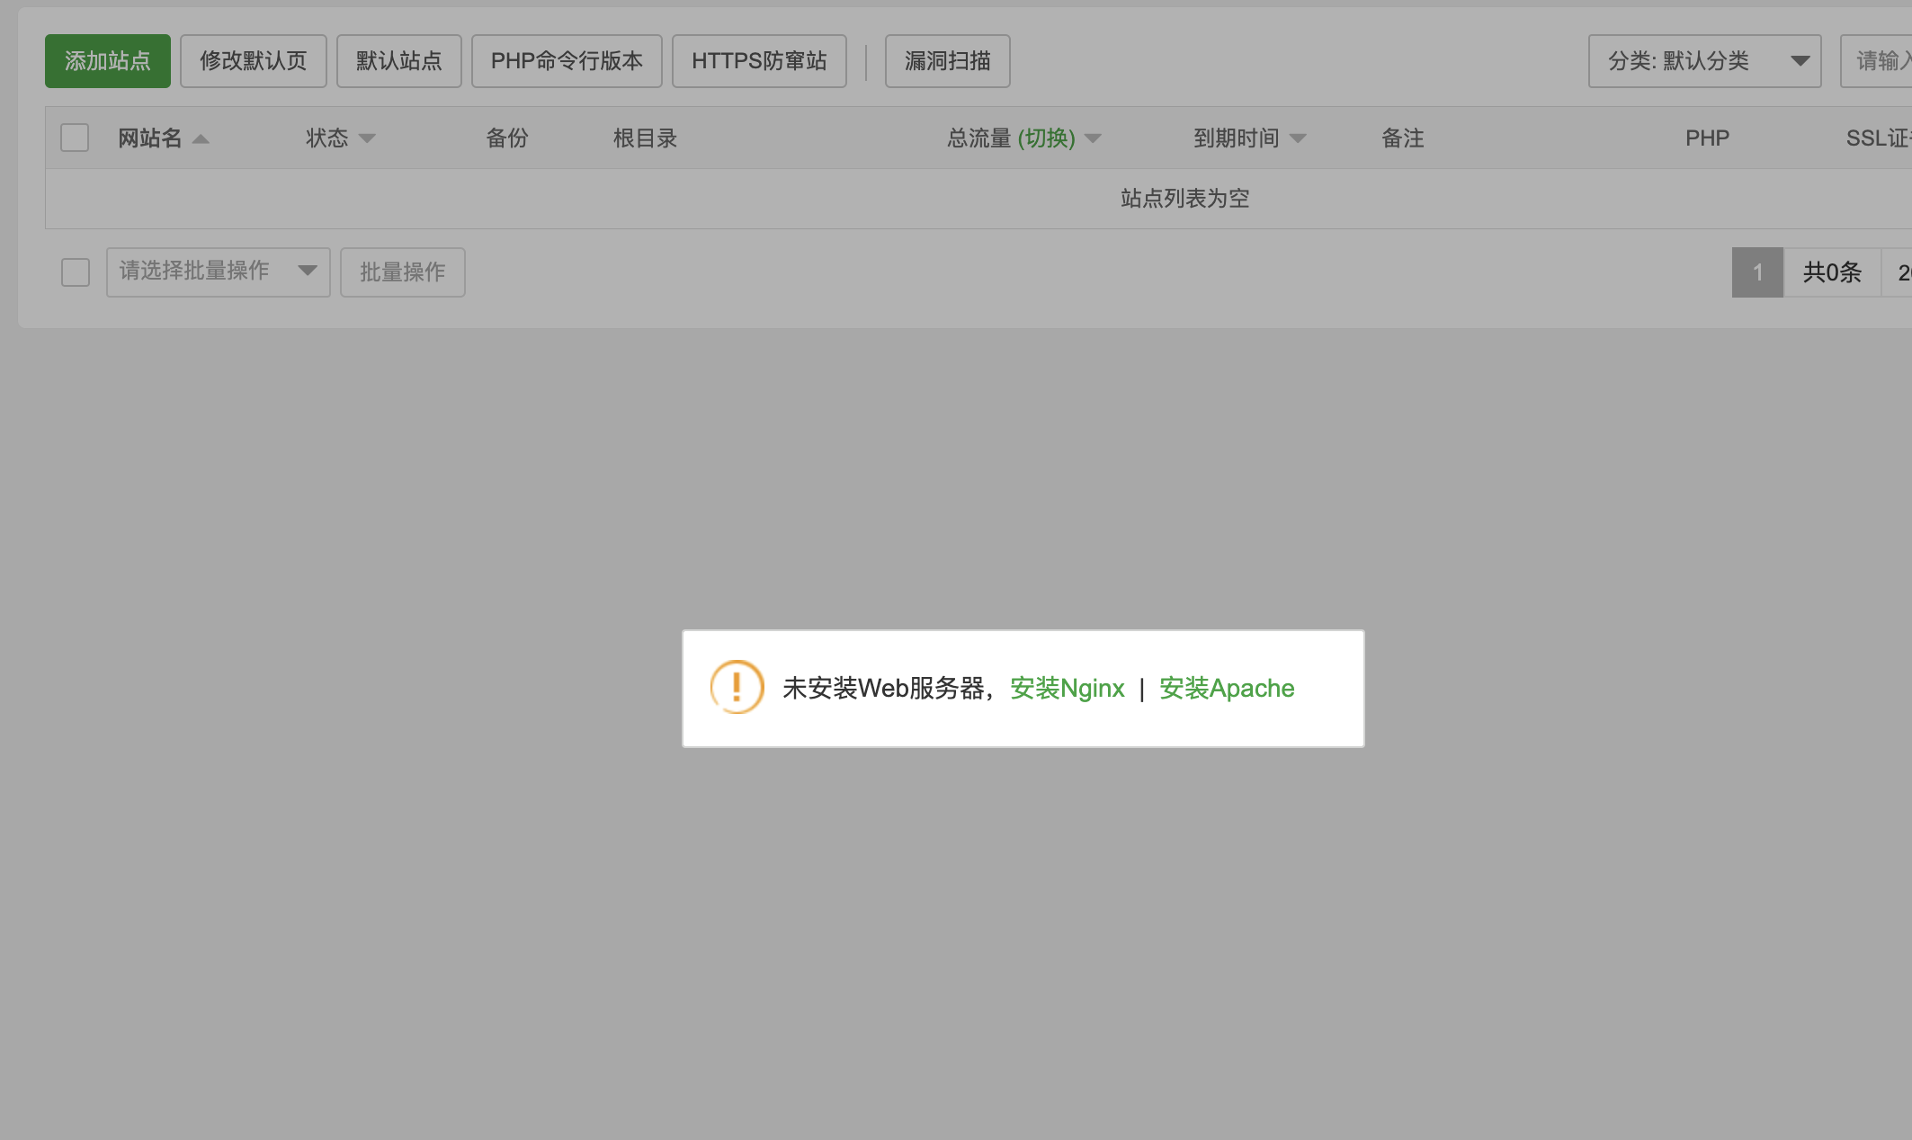Click the 站点列表为空 empty message
This screenshot has width=1912, height=1140.
click(x=1185, y=199)
